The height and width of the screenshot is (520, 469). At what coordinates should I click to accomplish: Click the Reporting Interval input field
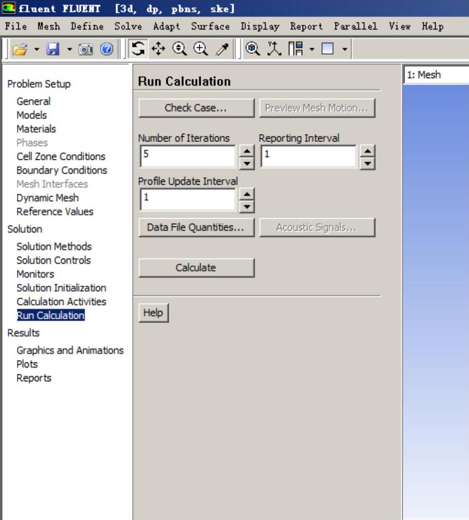click(x=309, y=157)
